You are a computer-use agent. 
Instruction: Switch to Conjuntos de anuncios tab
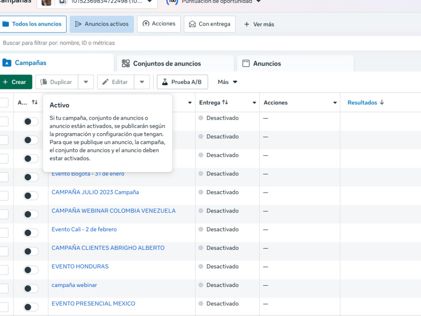pos(175,64)
